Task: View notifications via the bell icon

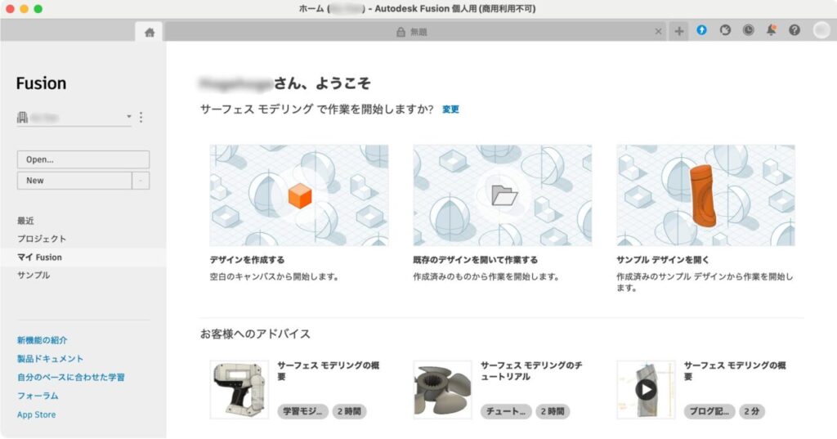Action: point(772,30)
